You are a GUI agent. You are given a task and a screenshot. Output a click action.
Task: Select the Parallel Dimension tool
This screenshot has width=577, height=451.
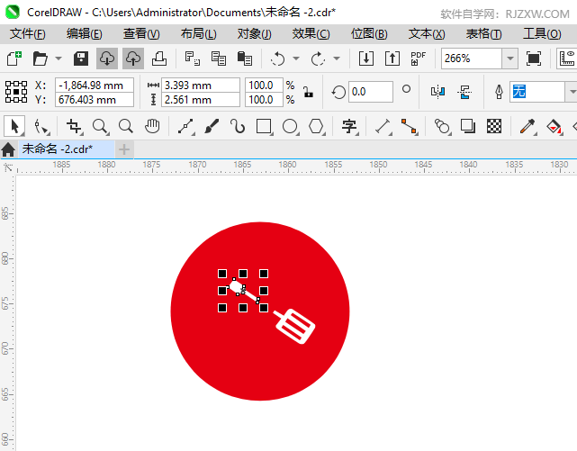383,127
